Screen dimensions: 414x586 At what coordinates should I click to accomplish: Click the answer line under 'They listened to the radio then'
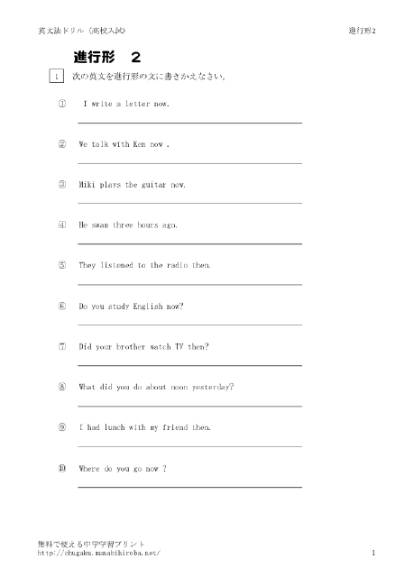pyautogui.click(x=189, y=285)
